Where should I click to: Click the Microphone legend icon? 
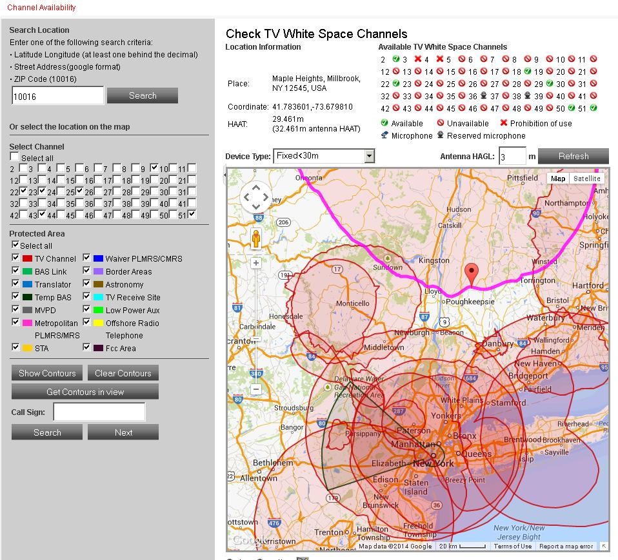pyautogui.click(x=384, y=135)
